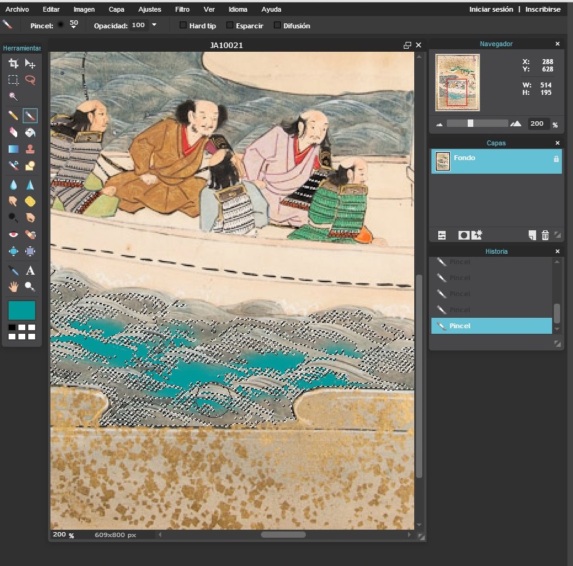573x566 pixels.
Task: Open the Ayuda menu
Action: [x=271, y=9]
